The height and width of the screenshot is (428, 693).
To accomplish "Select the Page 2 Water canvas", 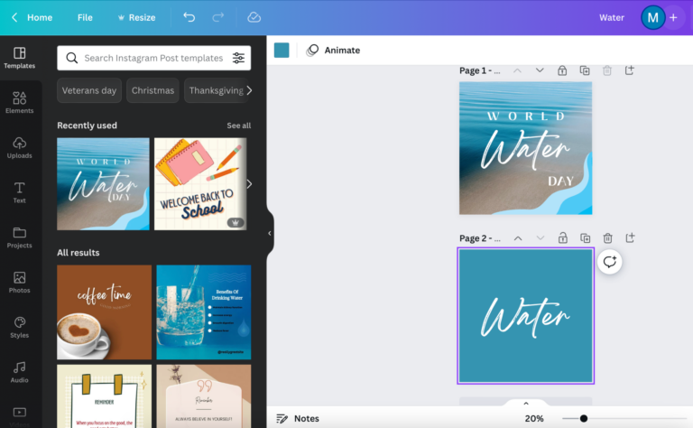I will click(x=525, y=316).
